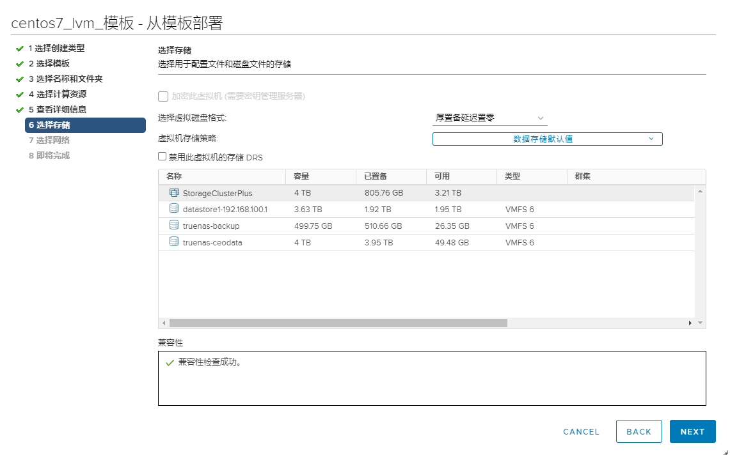Click green checkmark beside step 2 选择模板

coord(20,64)
